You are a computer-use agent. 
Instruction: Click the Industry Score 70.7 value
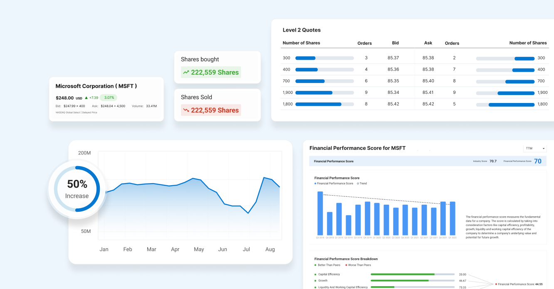tap(493, 161)
